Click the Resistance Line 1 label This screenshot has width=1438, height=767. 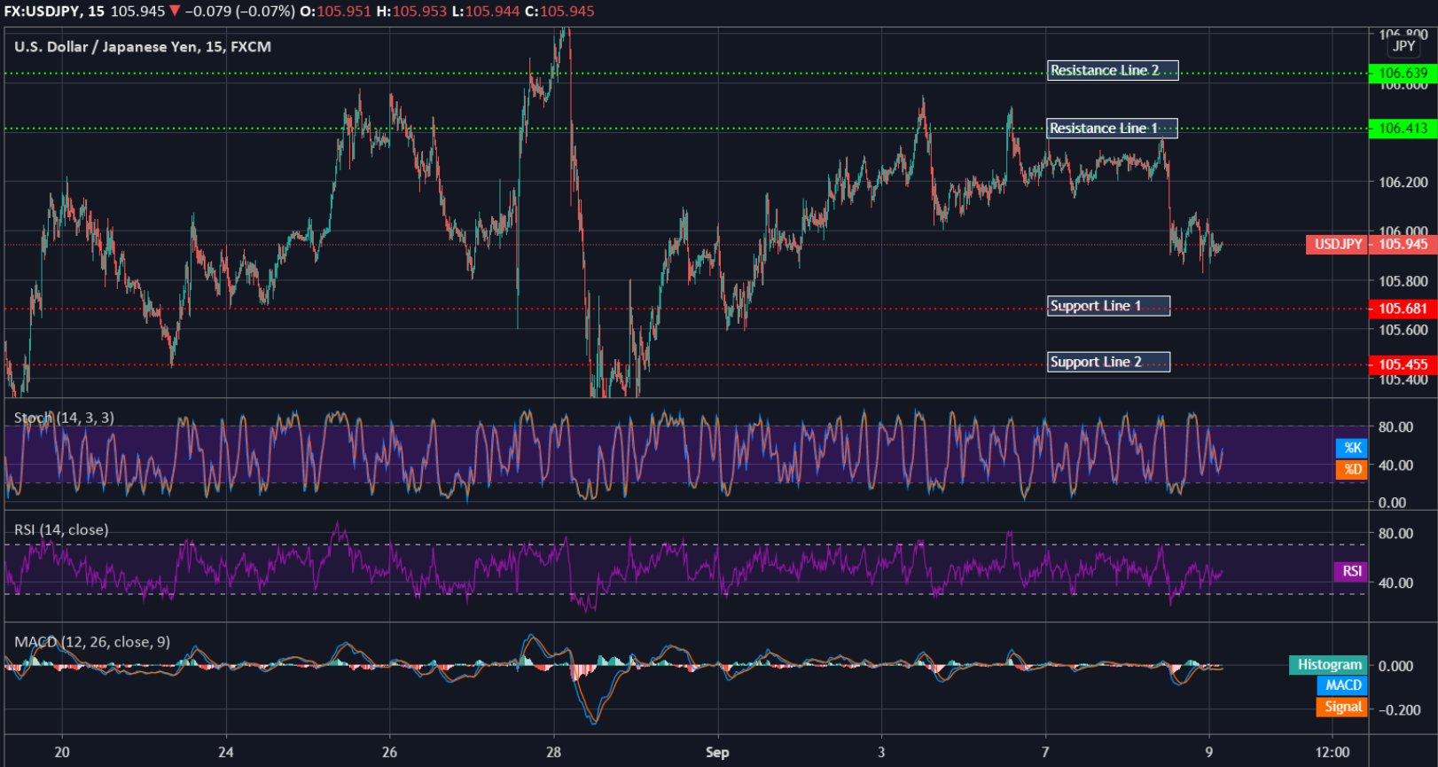[1112, 129]
